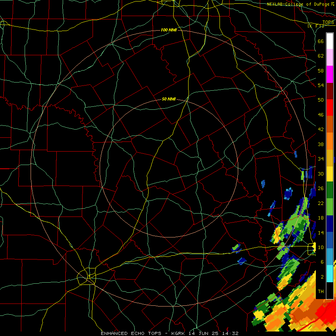Viewport: 336px width, 336px height.
Task: Click the legend value '58'
Action: [321, 71]
